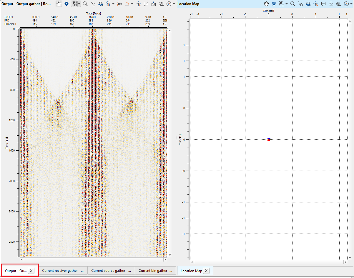Click seismic panel horizontal scrollbar right arrow
The width and height of the screenshot is (354, 278).
165,260
